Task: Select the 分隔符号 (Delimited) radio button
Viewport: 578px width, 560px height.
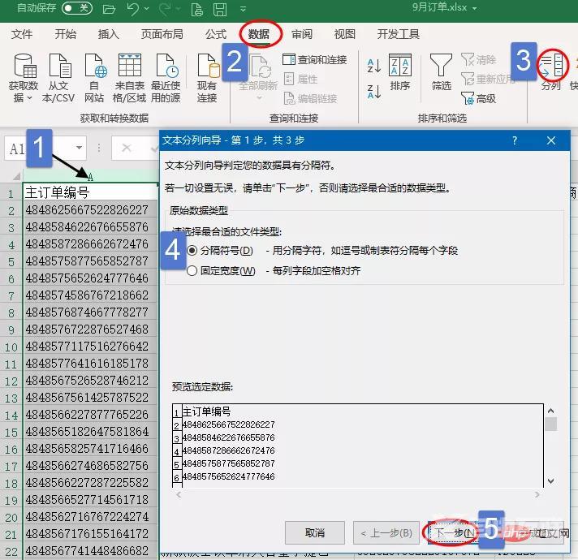Action: point(192,251)
